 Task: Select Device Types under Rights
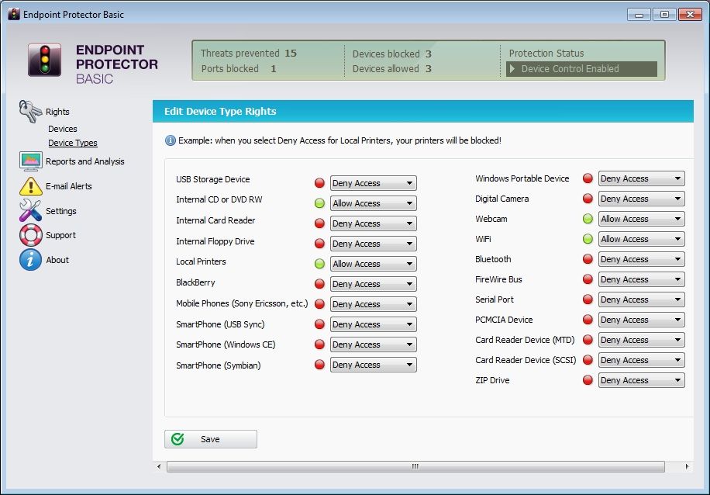[73, 143]
